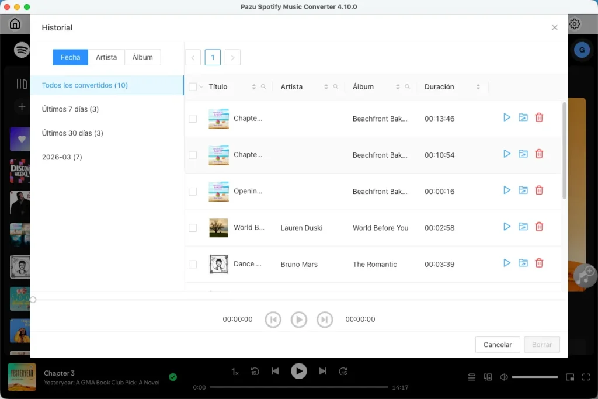Open the Yesteryear album cover thumbnail
The width and height of the screenshot is (598, 399).
(x=22, y=377)
